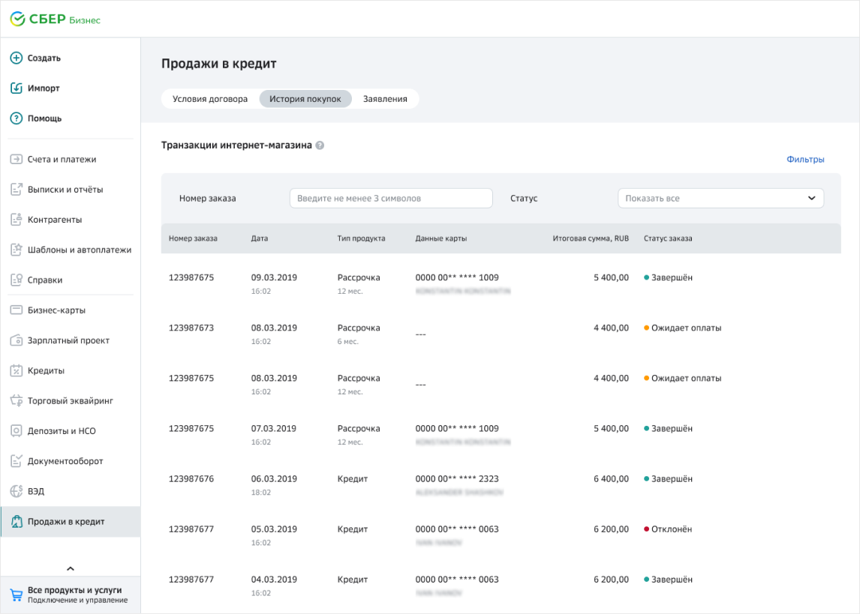Click the Фильтры link
This screenshot has width=860, height=614.
[805, 159]
